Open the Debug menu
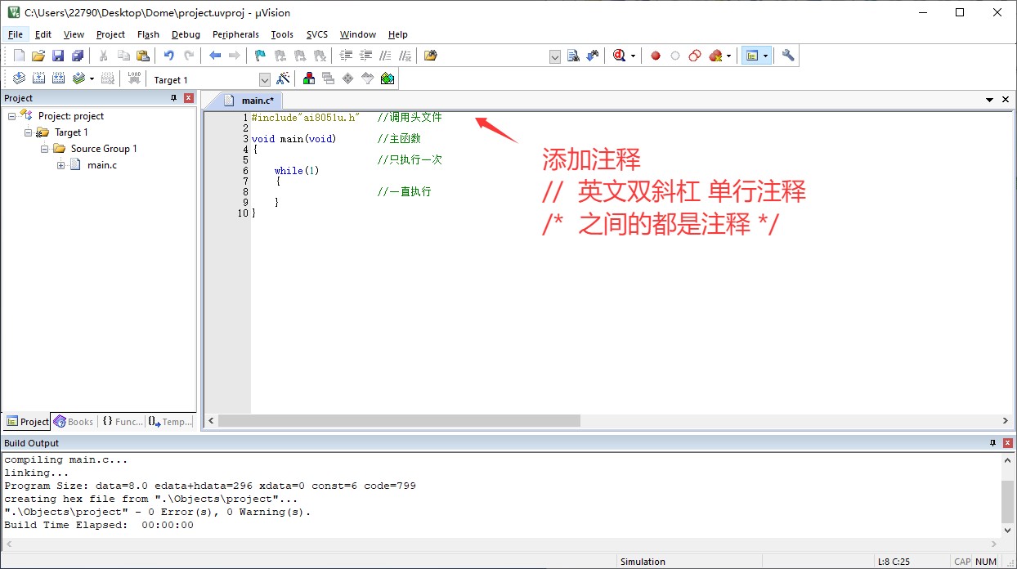Image resolution: width=1017 pixels, height=569 pixels. click(186, 34)
